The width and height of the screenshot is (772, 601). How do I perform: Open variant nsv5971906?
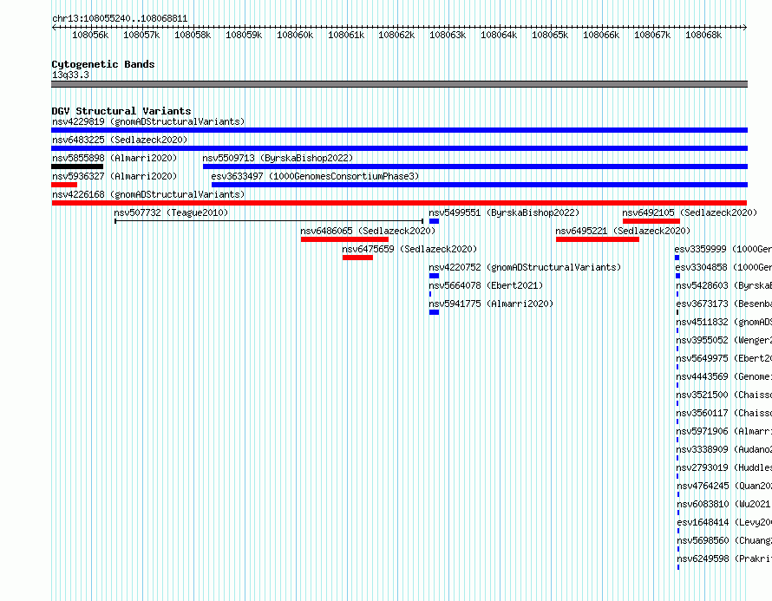click(x=723, y=431)
